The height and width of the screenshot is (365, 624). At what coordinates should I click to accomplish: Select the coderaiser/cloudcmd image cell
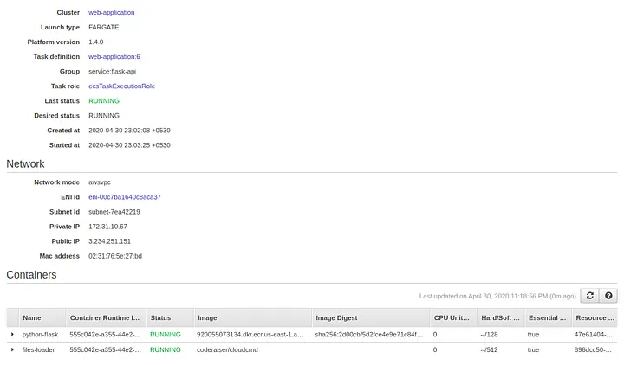click(x=228, y=349)
